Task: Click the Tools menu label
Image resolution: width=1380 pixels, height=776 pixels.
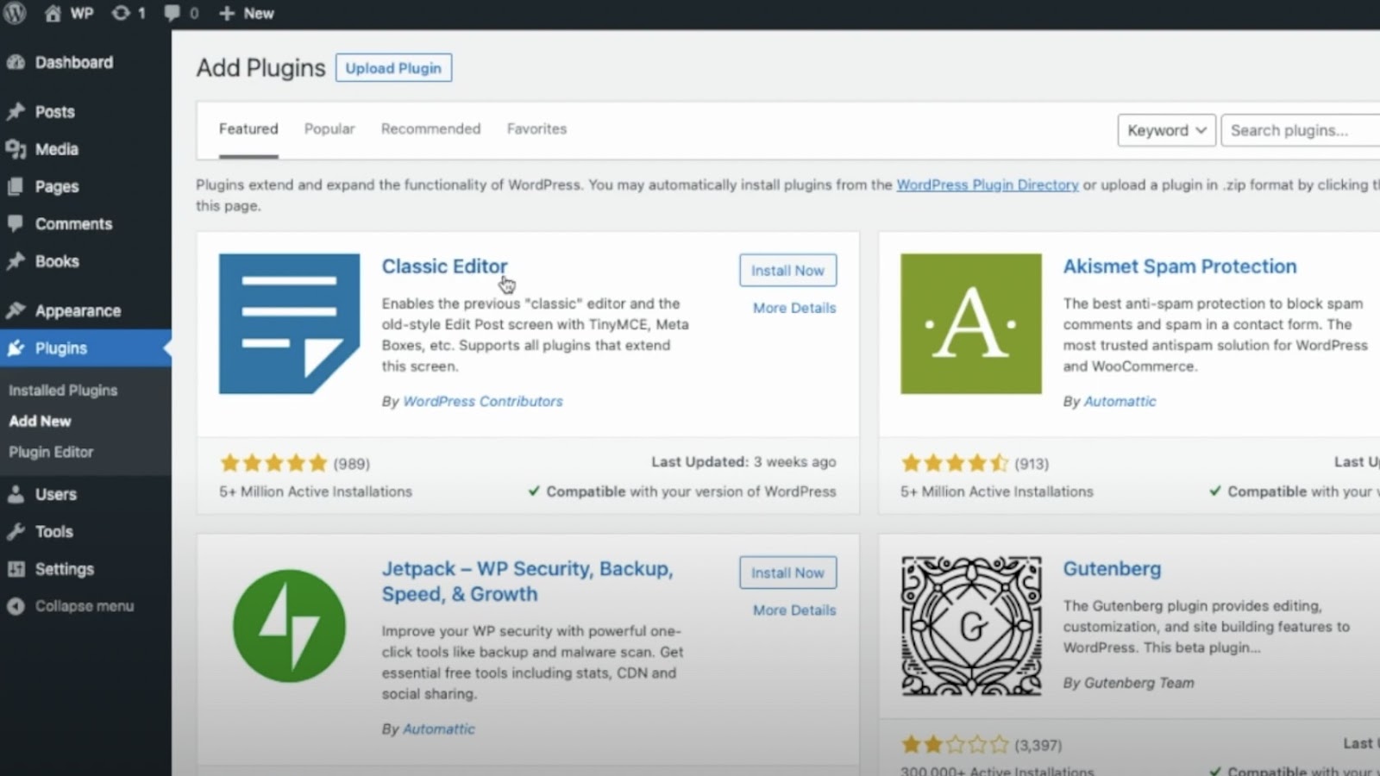Action: pyautogui.click(x=54, y=532)
